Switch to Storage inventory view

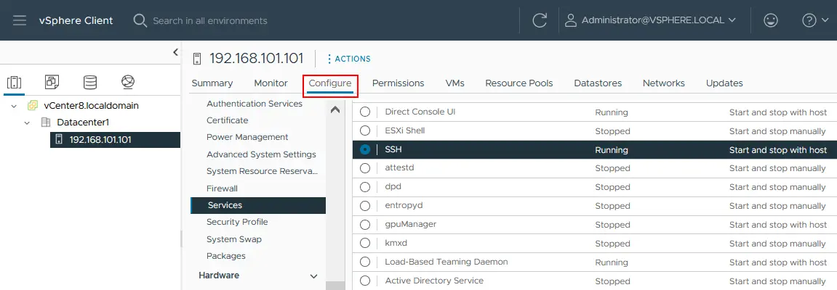90,82
